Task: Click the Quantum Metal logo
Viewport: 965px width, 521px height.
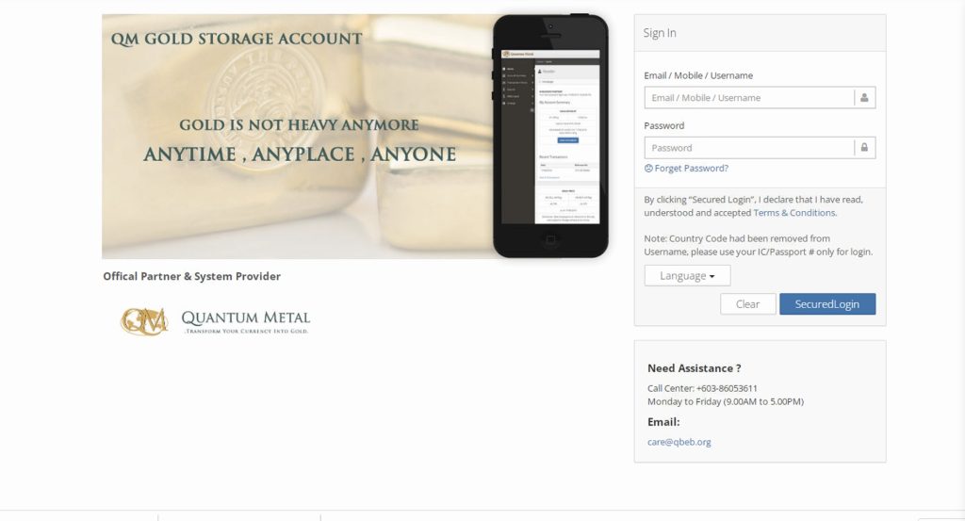Action: [215, 321]
